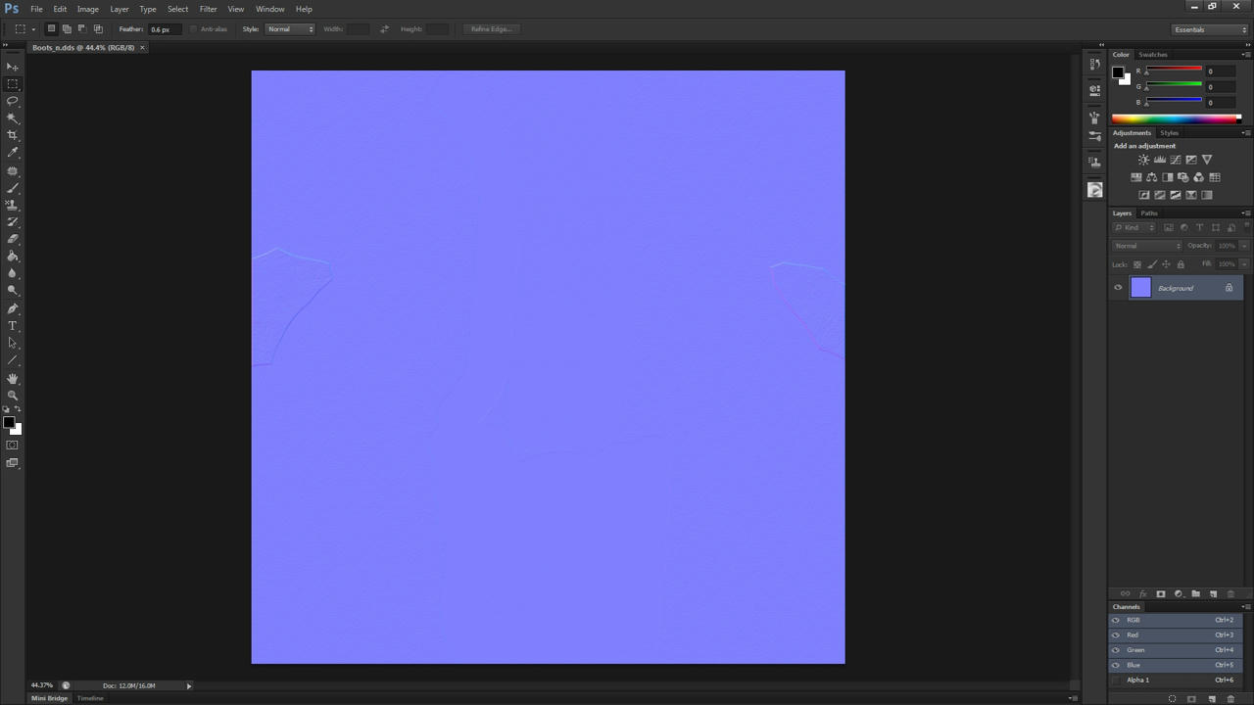Toggle Quick Mask mode icon
The height and width of the screenshot is (705, 1254).
tap(13, 446)
